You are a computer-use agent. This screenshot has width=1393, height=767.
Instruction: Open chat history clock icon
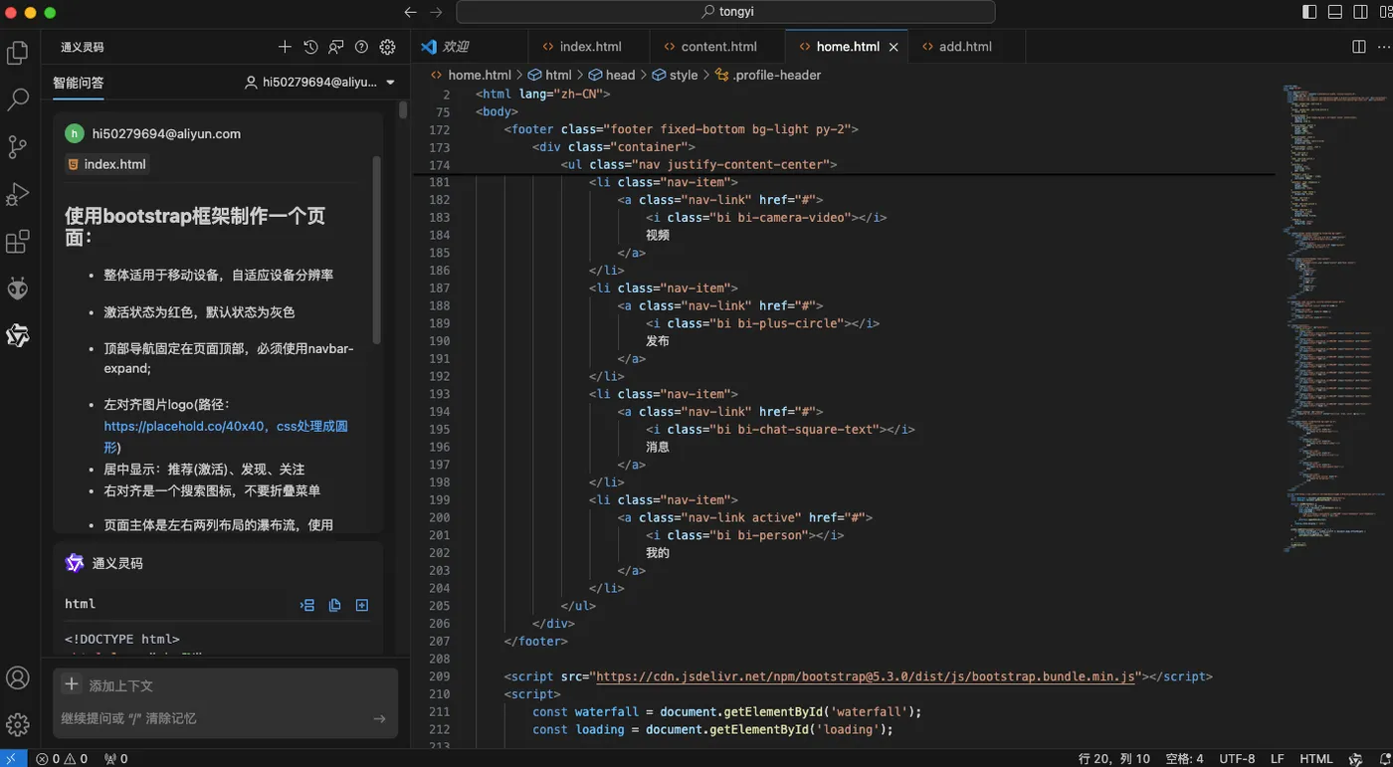(310, 47)
